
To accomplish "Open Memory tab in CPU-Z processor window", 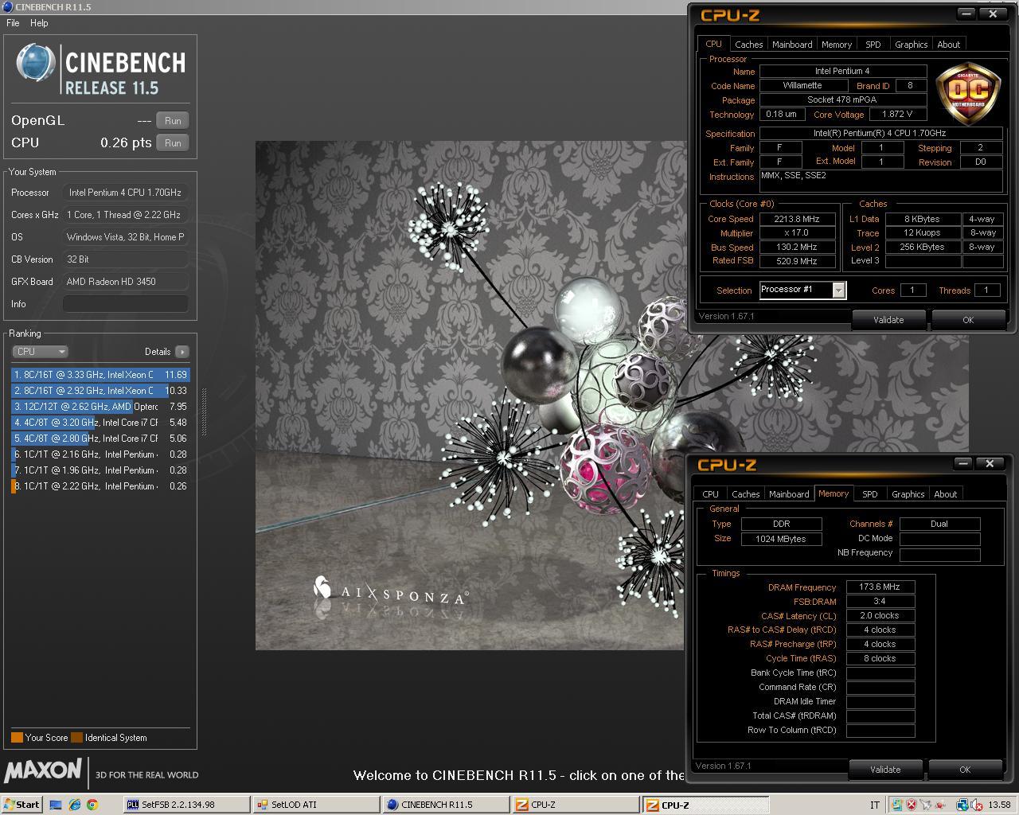I will (x=837, y=45).
